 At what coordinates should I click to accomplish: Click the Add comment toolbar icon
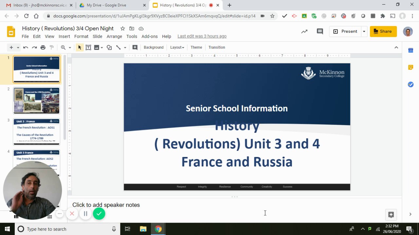point(135,47)
